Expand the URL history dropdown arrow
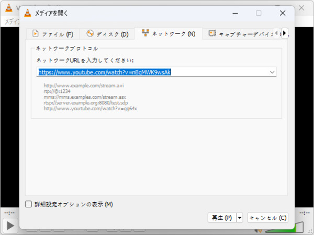314x235 pixels. pyautogui.click(x=272, y=72)
